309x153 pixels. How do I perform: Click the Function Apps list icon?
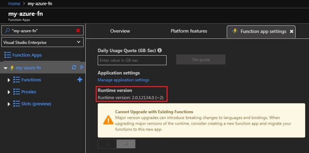8,55
